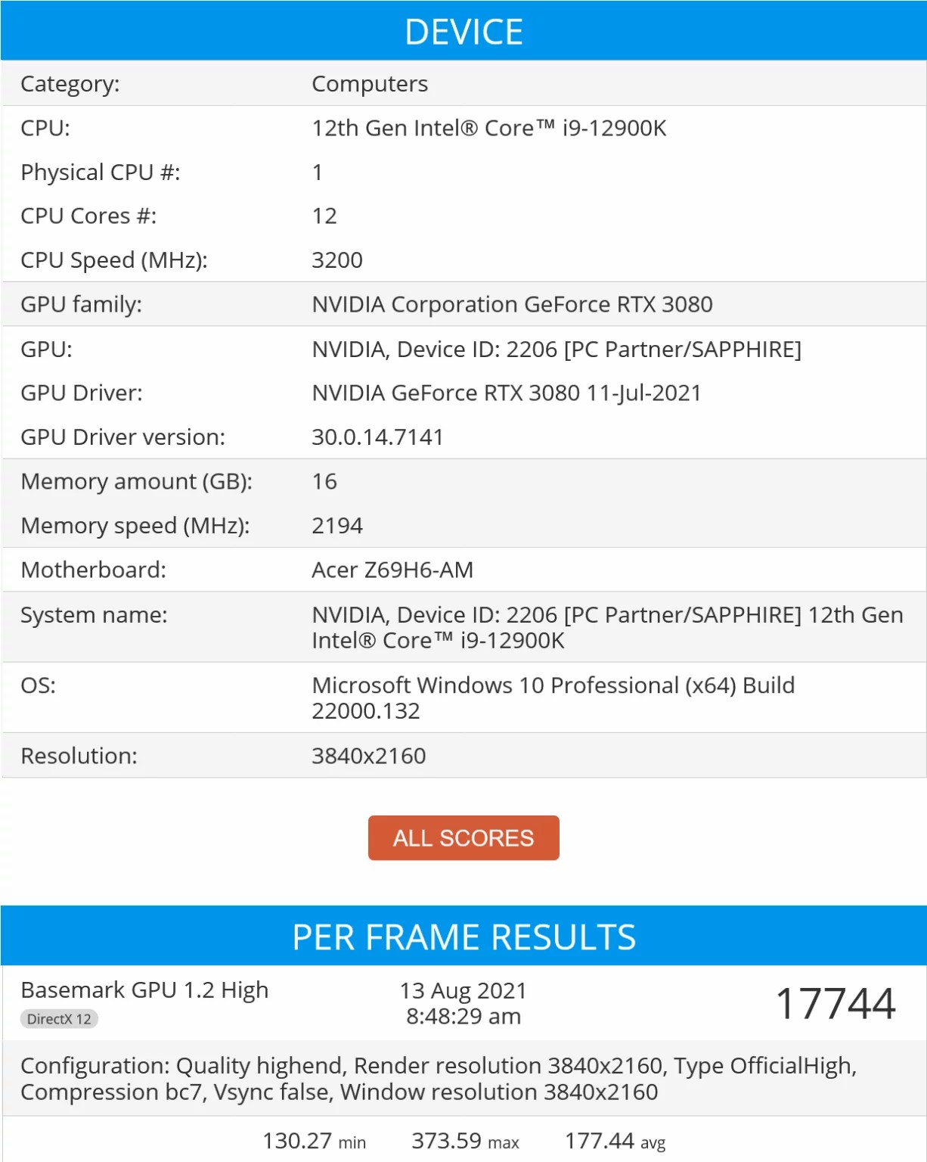Select GPU Driver version 30.0.14.7141

377,437
